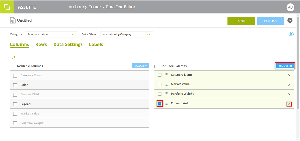Uncheck the included Current Yield checkbox
The width and height of the screenshot is (300, 141).
(x=160, y=104)
